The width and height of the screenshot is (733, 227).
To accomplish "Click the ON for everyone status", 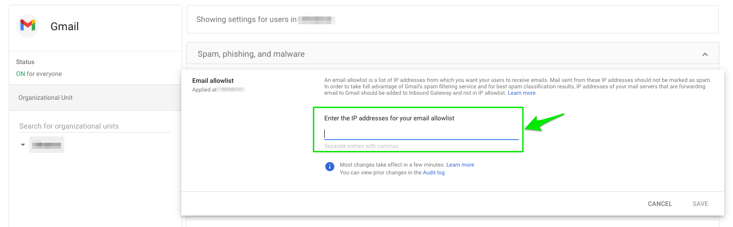I will pyautogui.click(x=39, y=74).
